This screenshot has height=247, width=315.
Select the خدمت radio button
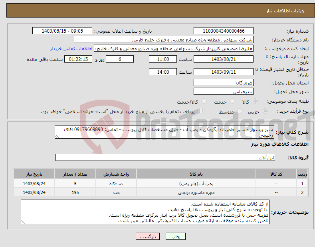(x=232, y=101)
